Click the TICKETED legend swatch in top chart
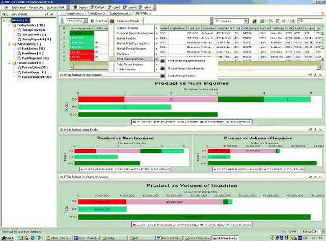 click(x=202, y=122)
